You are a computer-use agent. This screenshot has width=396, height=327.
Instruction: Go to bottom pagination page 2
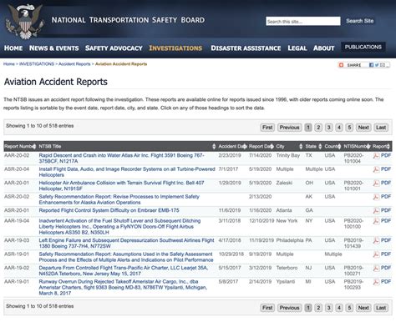pos(318,308)
